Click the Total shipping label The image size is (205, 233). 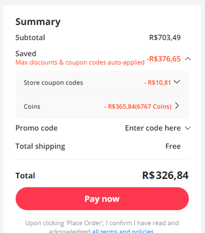pyautogui.click(x=40, y=146)
